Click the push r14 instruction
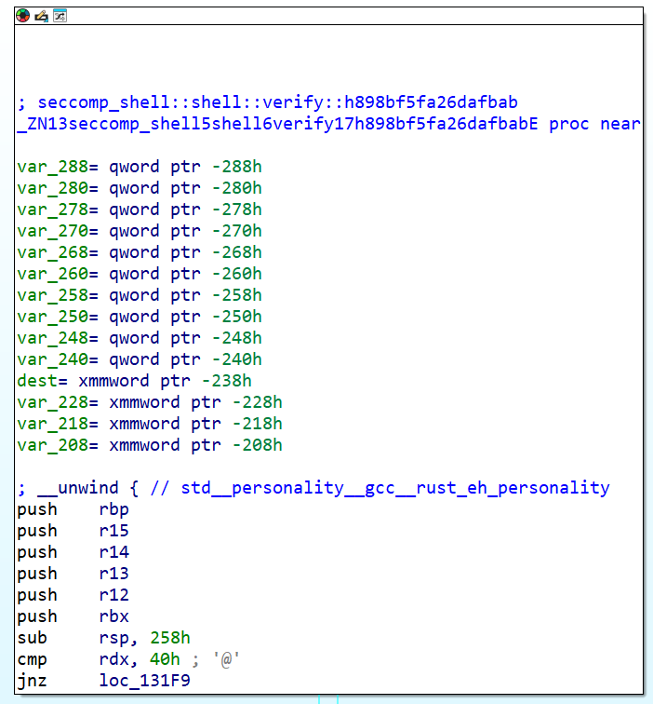Viewport: 653px width, 704px height. (73, 552)
